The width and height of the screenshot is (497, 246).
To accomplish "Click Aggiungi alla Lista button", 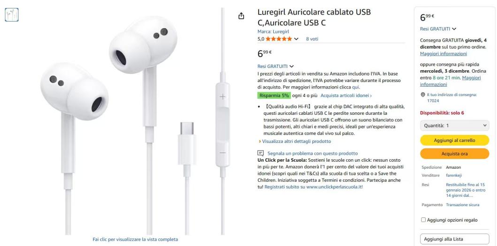I will pyautogui.click(x=454, y=239).
